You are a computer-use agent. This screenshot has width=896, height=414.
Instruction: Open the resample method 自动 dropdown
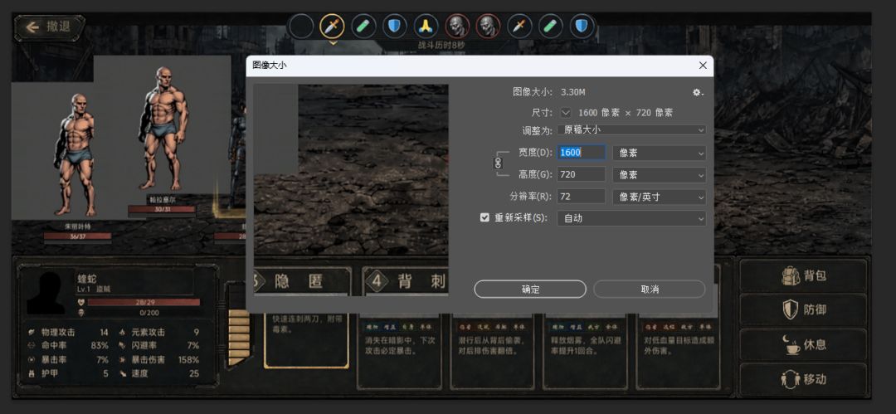[631, 218]
